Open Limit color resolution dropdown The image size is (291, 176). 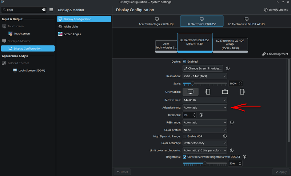[205, 151]
